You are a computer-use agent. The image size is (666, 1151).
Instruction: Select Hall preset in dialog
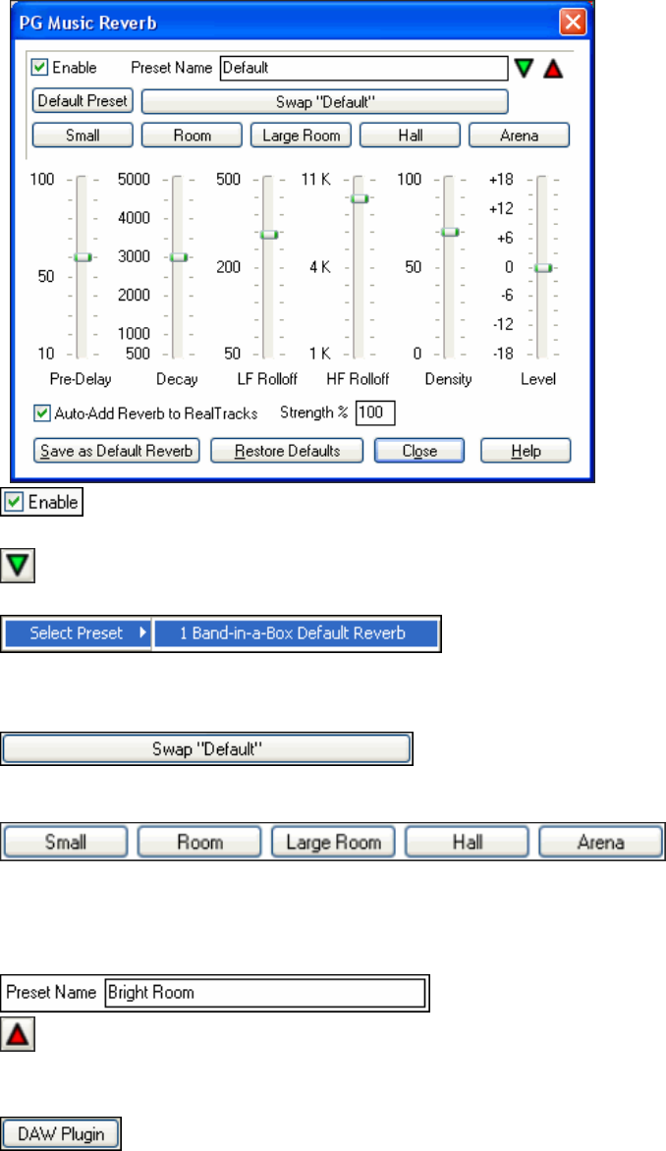pos(410,136)
